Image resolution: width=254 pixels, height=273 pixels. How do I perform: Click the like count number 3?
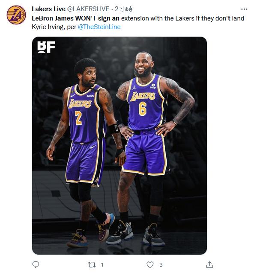161,265
